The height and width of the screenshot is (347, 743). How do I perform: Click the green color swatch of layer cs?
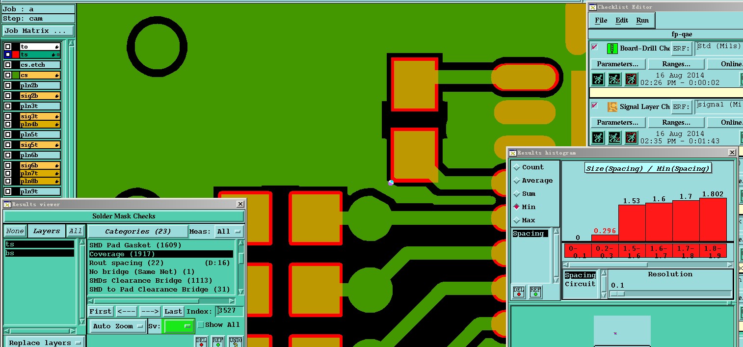coord(16,75)
